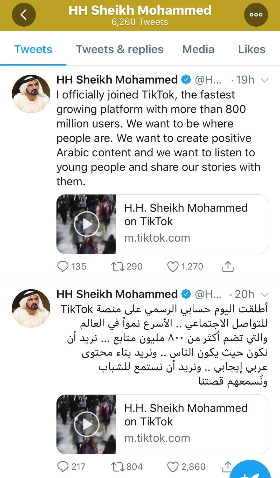Viewport: 280px width, 478px height.
Task: Share the English TikTok tweet
Action: (228, 267)
